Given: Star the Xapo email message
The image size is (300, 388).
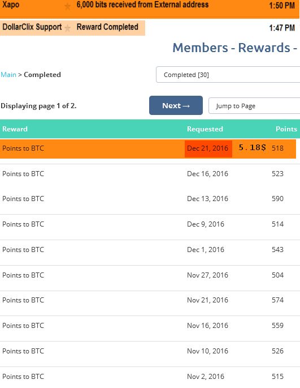Looking at the screenshot, I should coord(67,6).
